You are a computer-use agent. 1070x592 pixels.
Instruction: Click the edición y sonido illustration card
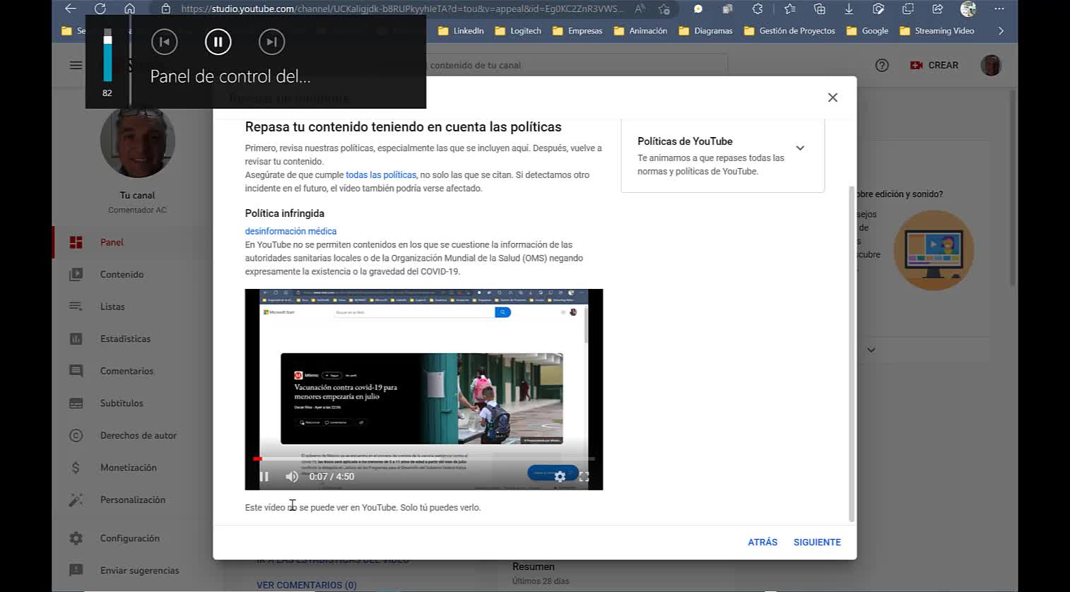click(x=934, y=250)
